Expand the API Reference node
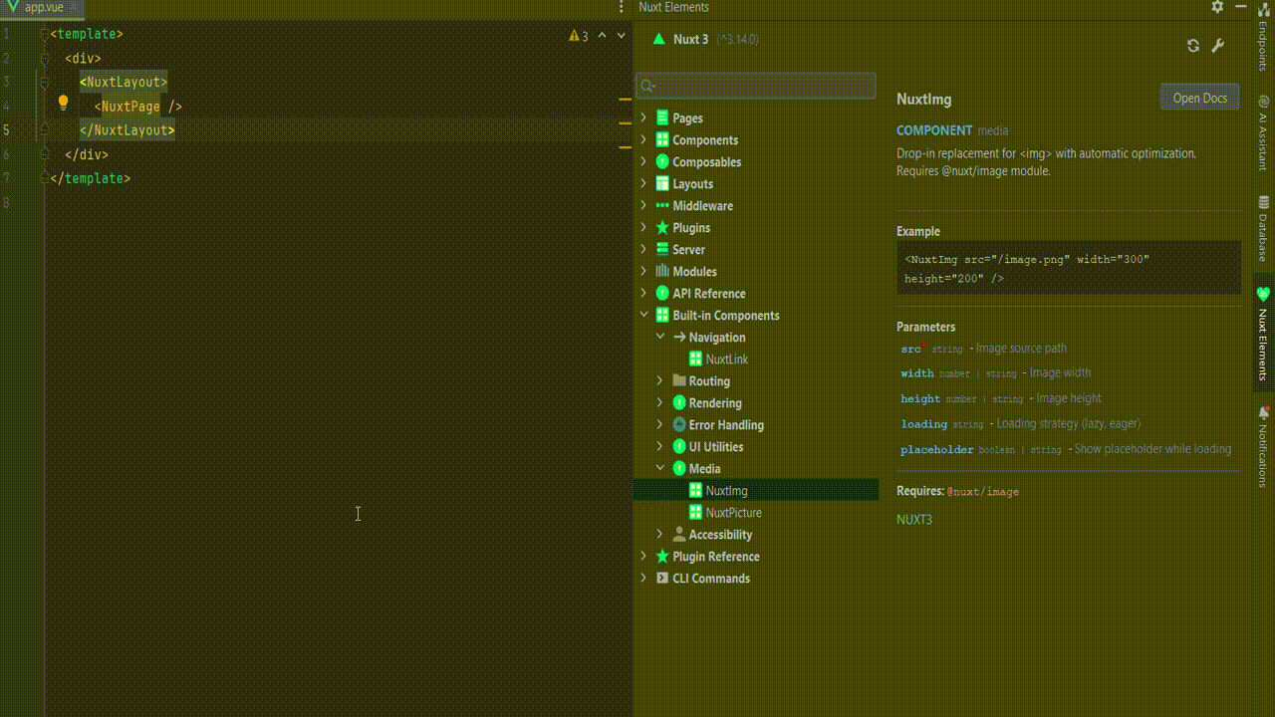 (x=643, y=293)
